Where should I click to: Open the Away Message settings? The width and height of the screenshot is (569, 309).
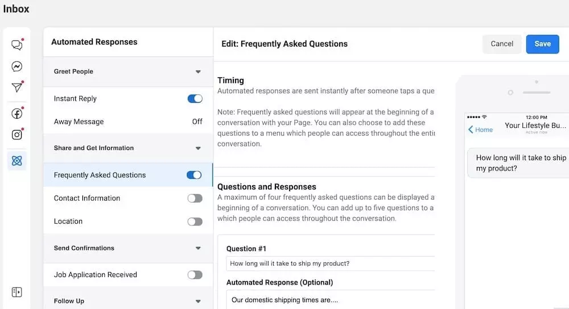click(x=79, y=122)
